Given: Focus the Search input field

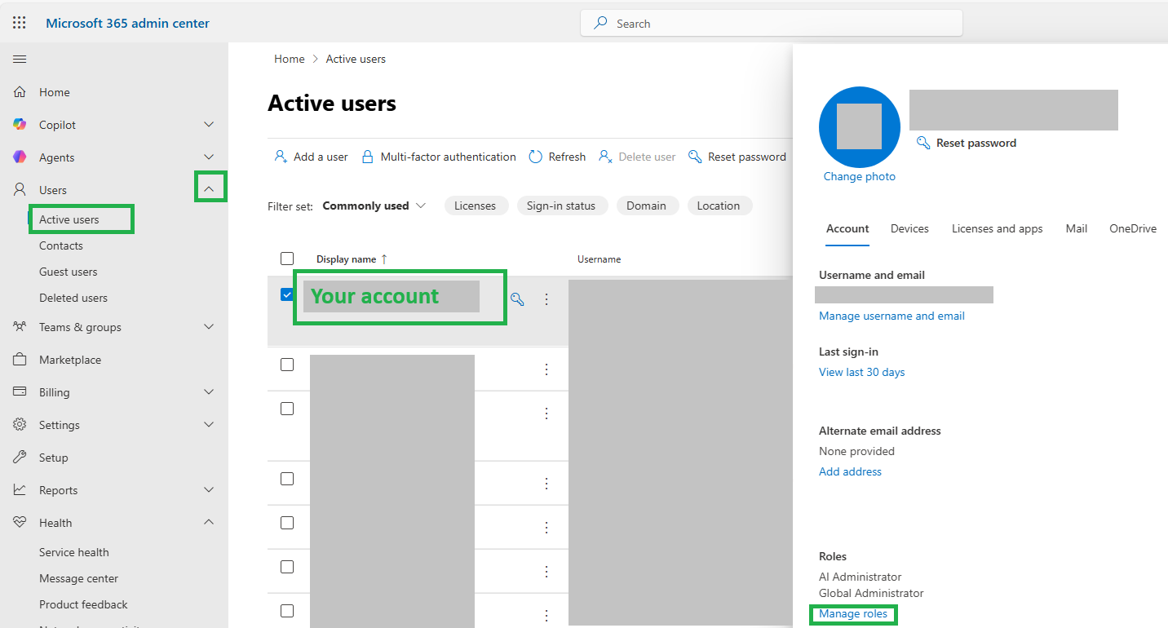Looking at the screenshot, I should coord(772,24).
